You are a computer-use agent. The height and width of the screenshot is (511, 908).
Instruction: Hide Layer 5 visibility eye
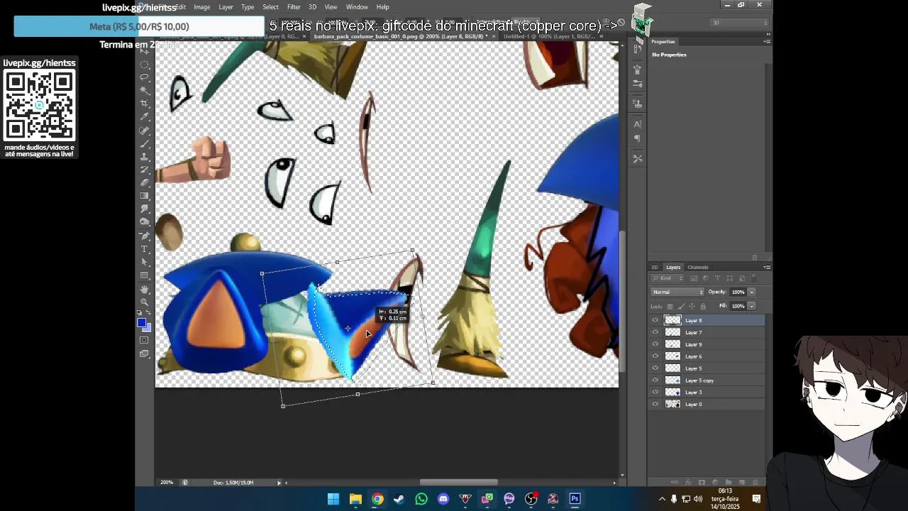[655, 368]
